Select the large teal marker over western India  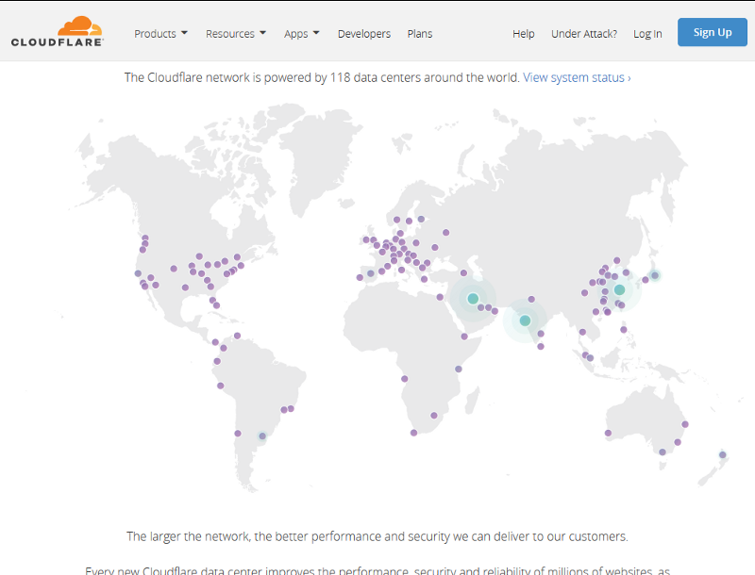[x=525, y=320]
